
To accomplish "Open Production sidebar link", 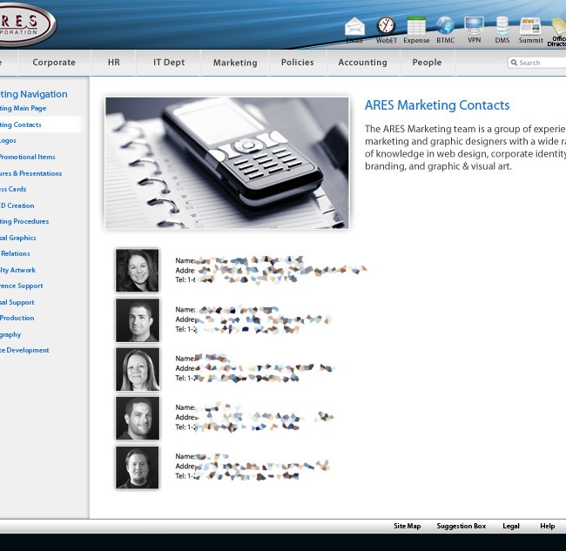I will 17,318.
